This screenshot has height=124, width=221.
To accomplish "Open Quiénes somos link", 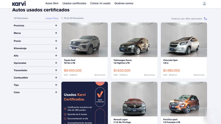I will (124, 3).
